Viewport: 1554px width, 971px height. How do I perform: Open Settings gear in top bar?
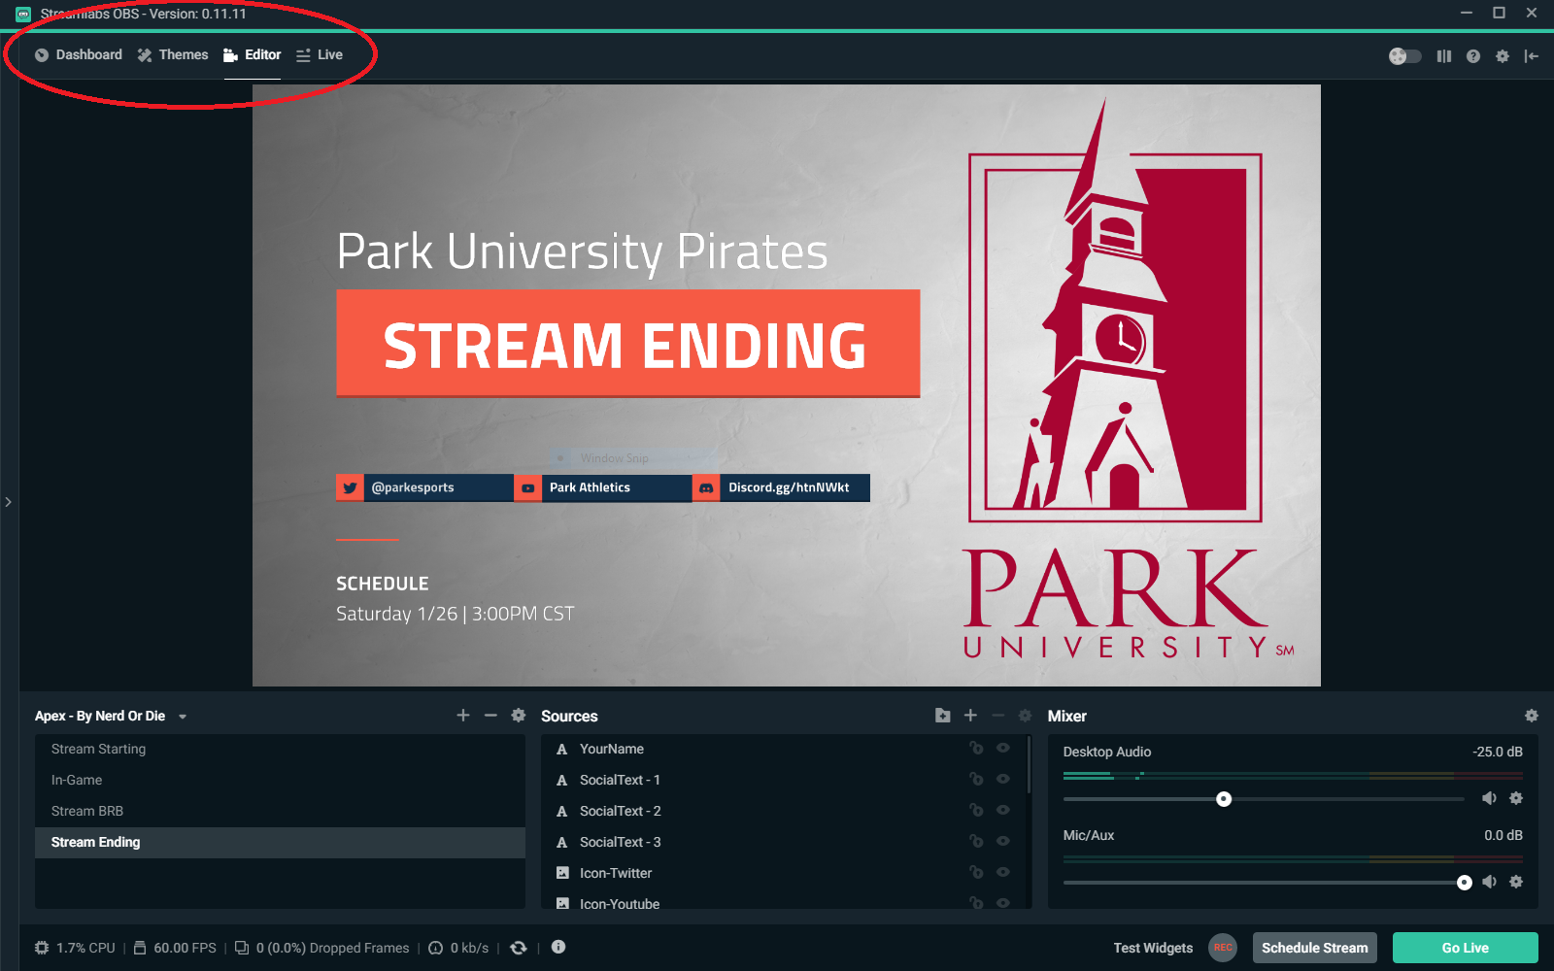tap(1503, 56)
